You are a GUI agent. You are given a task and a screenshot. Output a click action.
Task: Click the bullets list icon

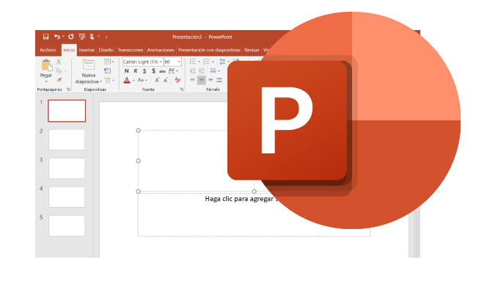(193, 62)
